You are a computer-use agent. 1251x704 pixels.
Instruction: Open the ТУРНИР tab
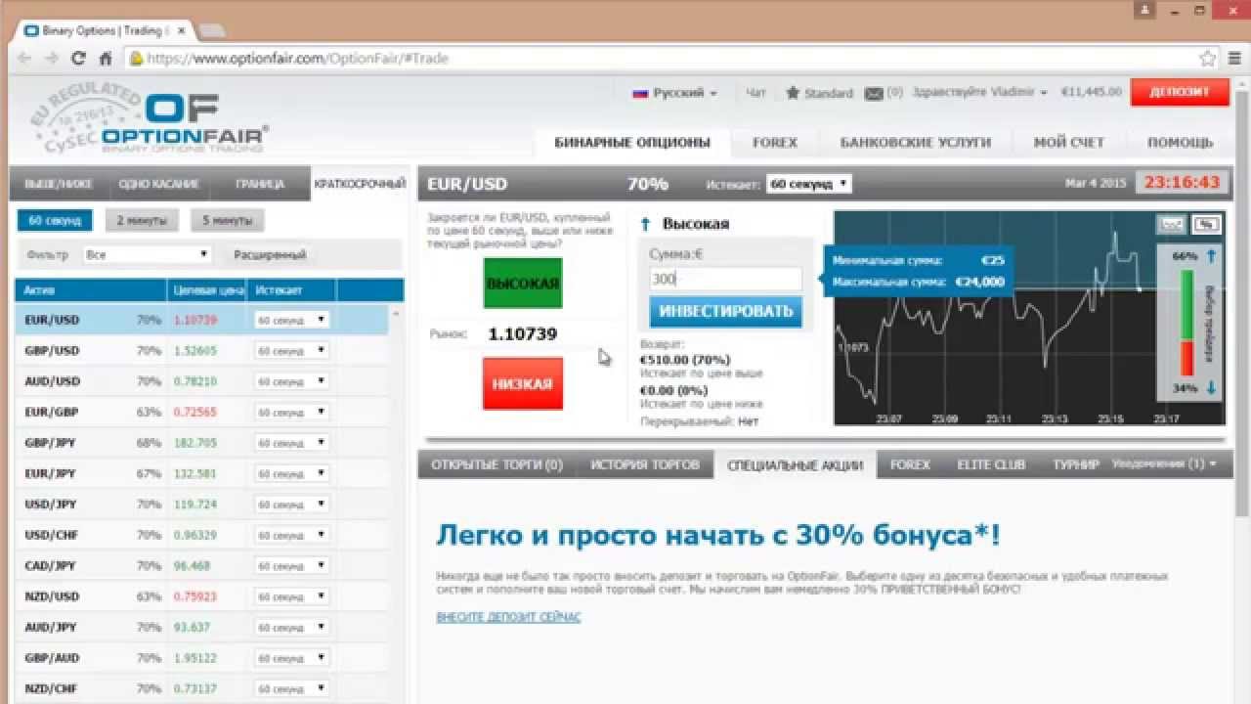(1076, 464)
